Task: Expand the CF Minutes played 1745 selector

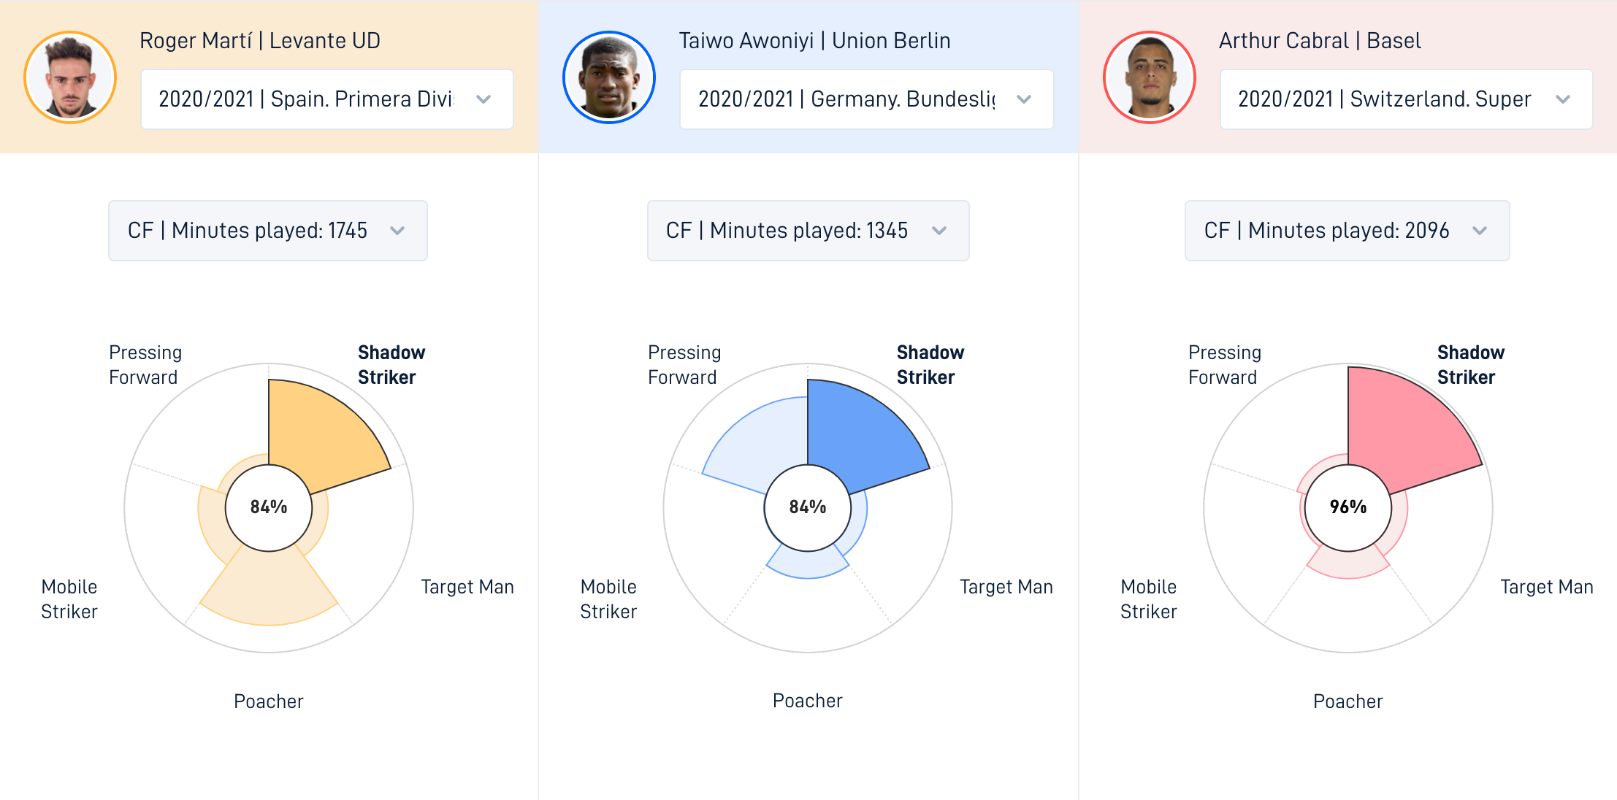Action: point(268,231)
